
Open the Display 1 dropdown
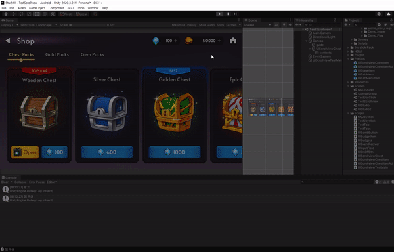[10, 25]
